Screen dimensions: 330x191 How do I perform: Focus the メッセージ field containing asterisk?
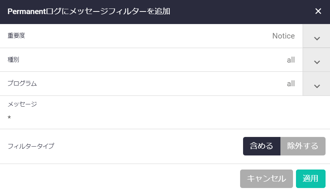tap(148, 118)
